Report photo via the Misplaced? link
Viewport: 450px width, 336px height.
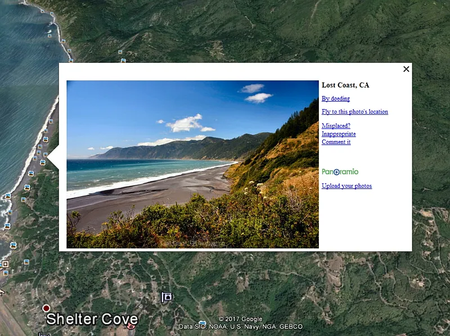point(336,125)
